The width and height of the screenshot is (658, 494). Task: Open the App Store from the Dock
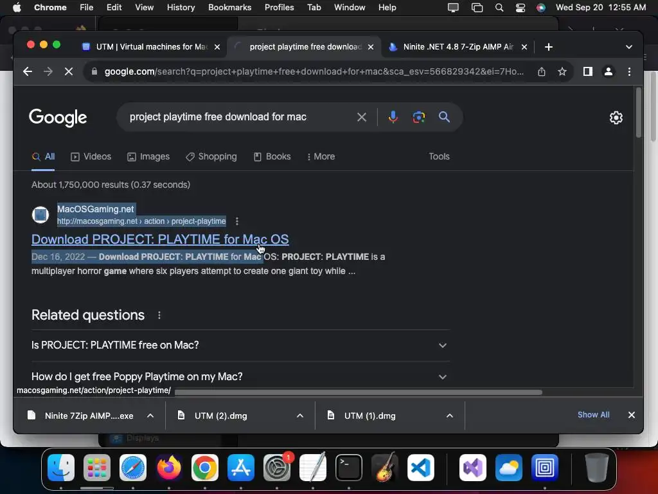coord(241,468)
